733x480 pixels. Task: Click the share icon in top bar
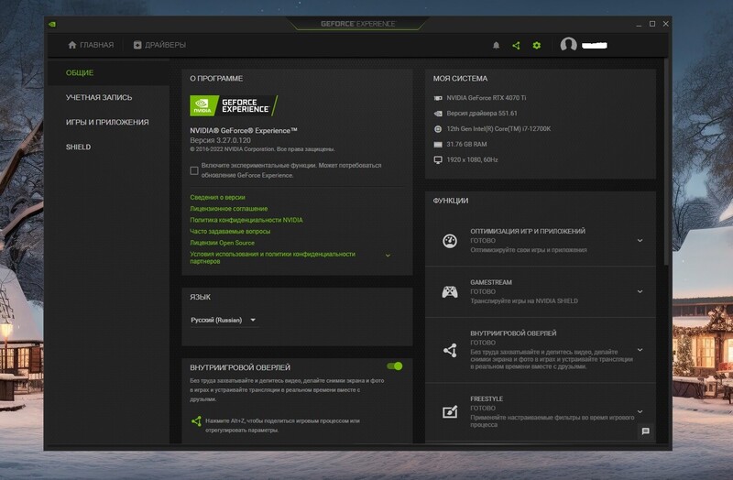pyautogui.click(x=516, y=45)
